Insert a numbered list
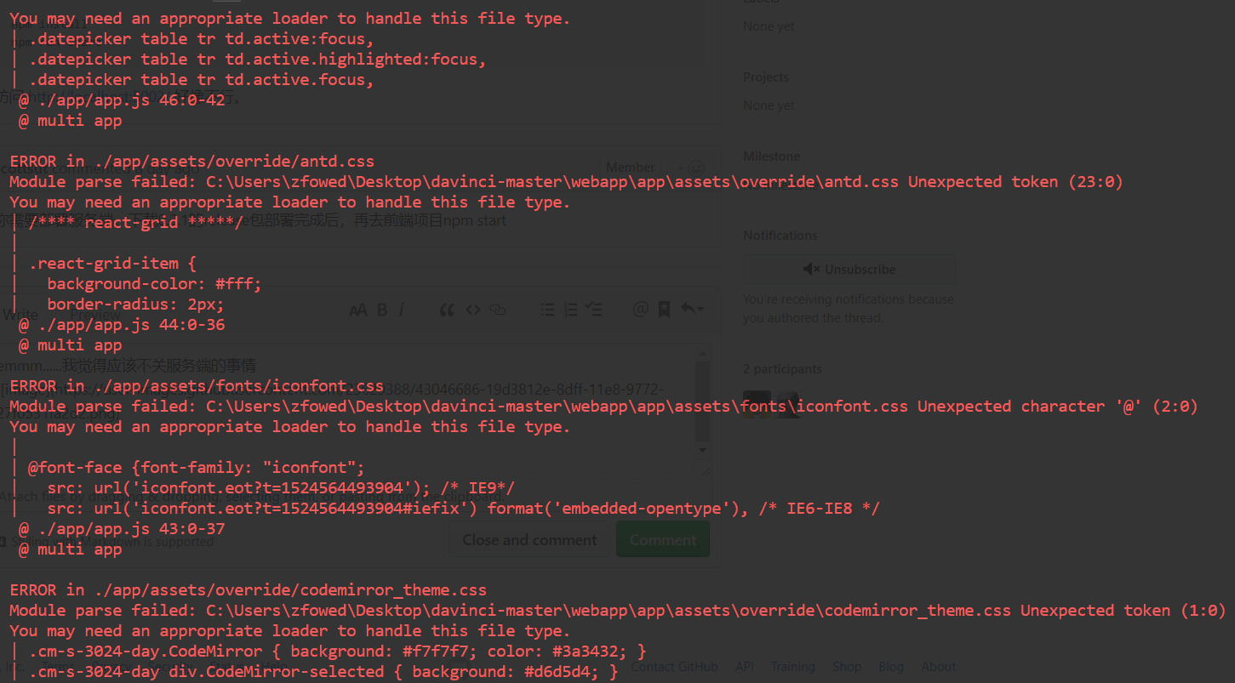Viewport: 1235px width, 683px height. point(571,309)
